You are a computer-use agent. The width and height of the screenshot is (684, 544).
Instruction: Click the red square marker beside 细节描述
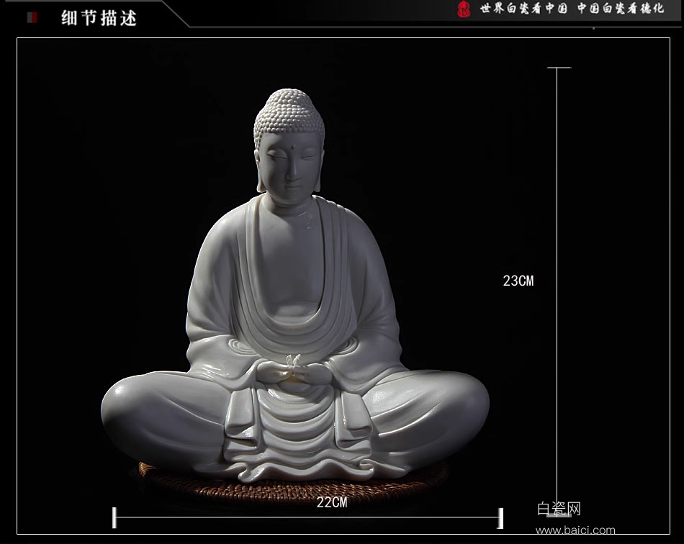(32, 17)
